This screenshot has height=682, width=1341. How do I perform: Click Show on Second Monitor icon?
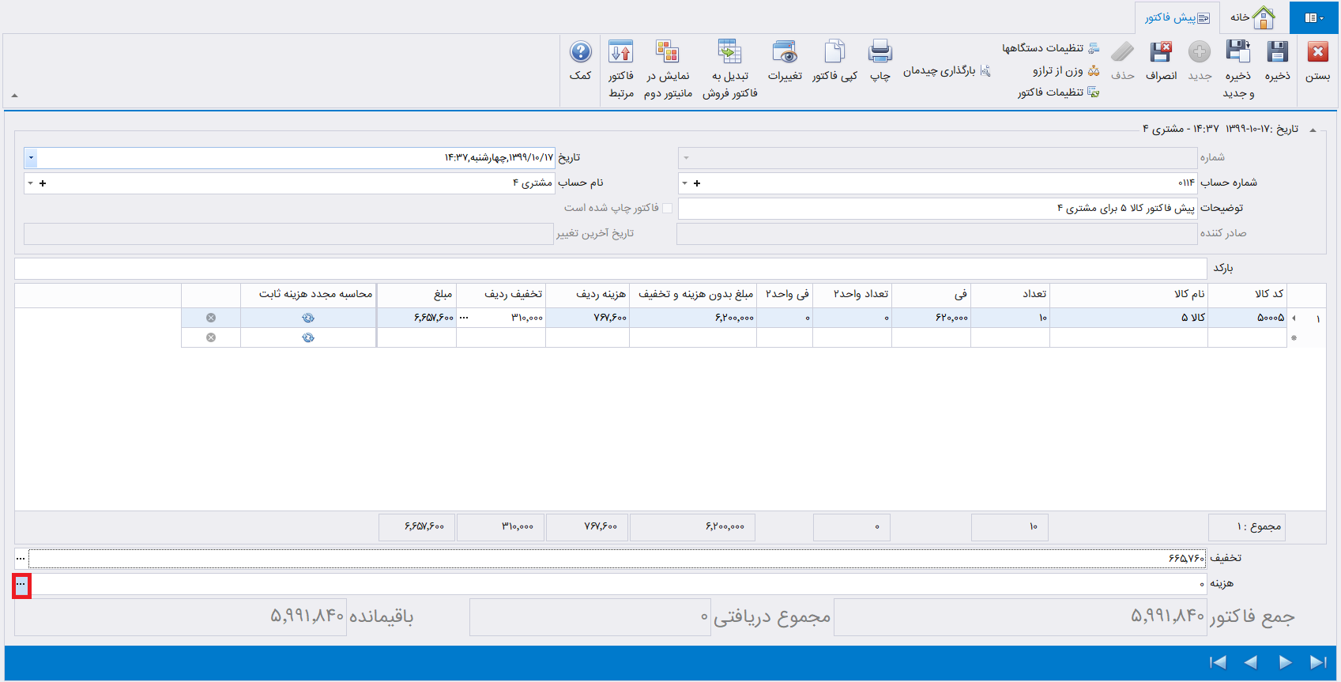[668, 53]
